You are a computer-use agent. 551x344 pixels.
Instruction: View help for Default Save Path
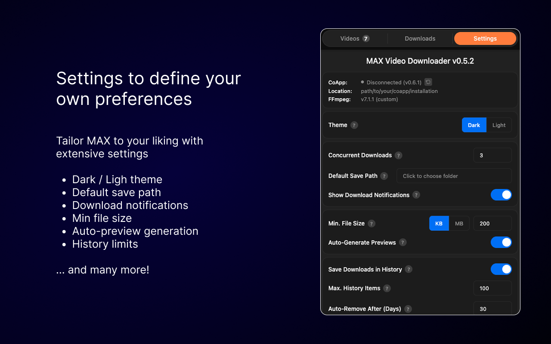[x=384, y=176]
